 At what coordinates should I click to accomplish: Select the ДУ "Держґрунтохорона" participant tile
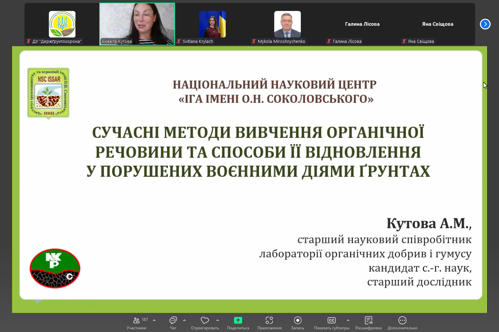click(62, 24)
